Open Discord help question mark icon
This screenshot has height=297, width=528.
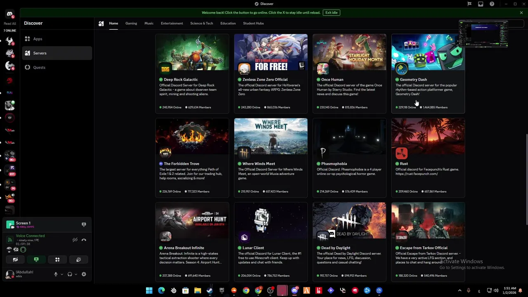[492, 4]
